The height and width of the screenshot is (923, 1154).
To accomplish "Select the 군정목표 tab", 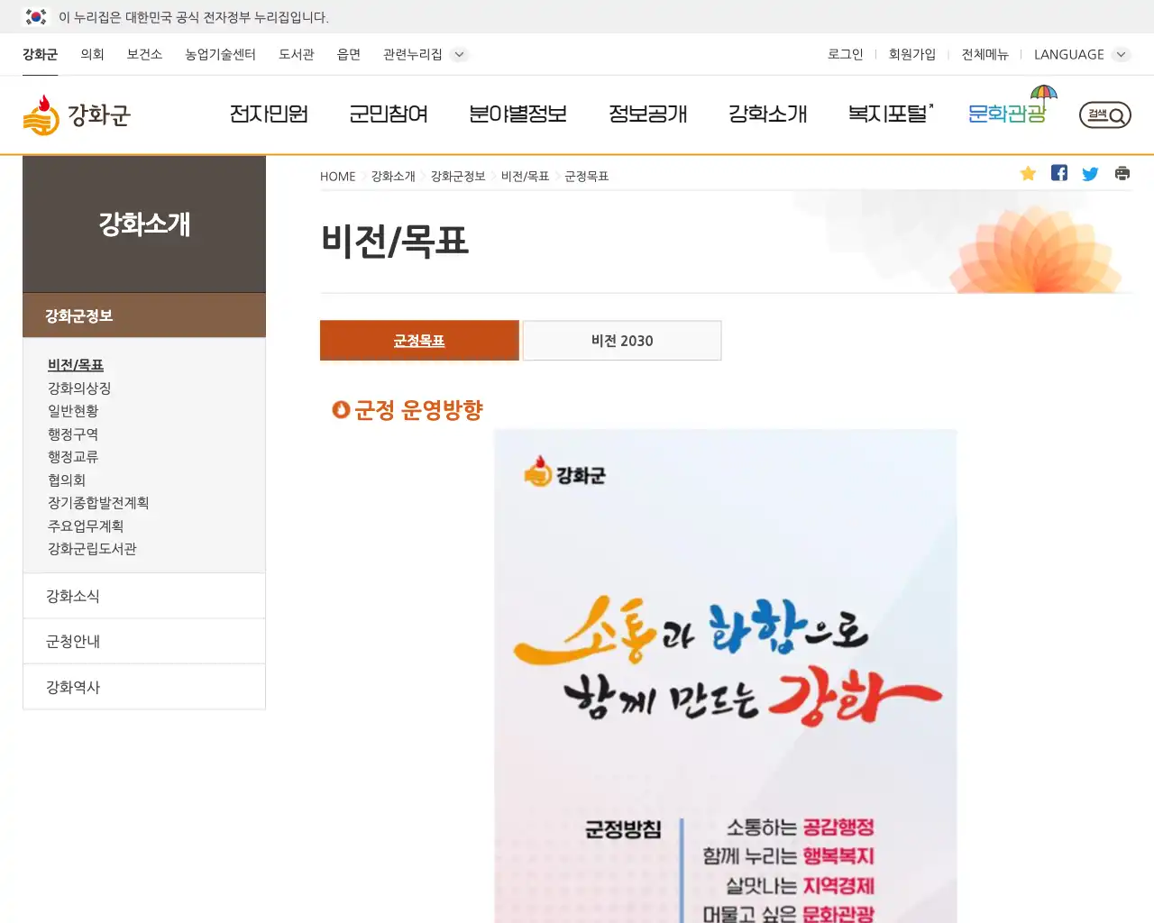I will pos(419,341).
